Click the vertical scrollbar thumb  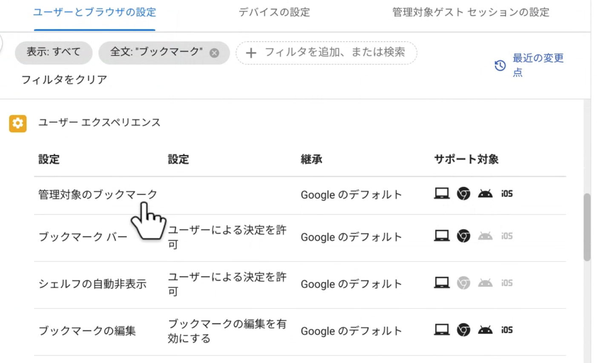coord(587,227)
